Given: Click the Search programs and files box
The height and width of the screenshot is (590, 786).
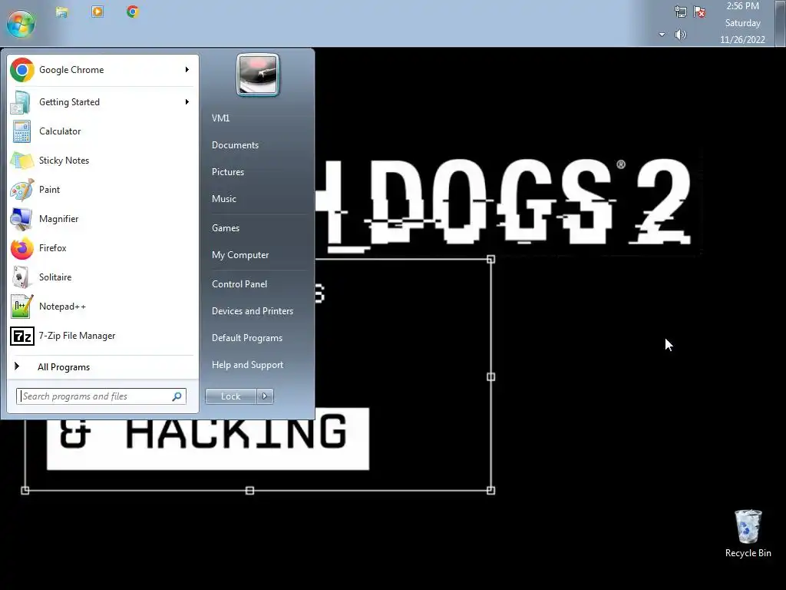Looking at the screenshot, I should click(101, 396).
